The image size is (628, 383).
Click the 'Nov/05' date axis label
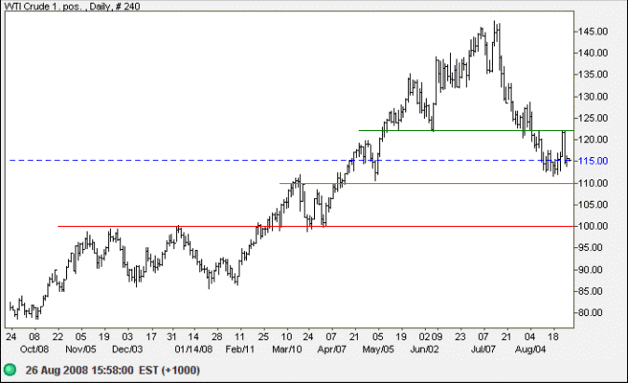[x=81, y=350]
